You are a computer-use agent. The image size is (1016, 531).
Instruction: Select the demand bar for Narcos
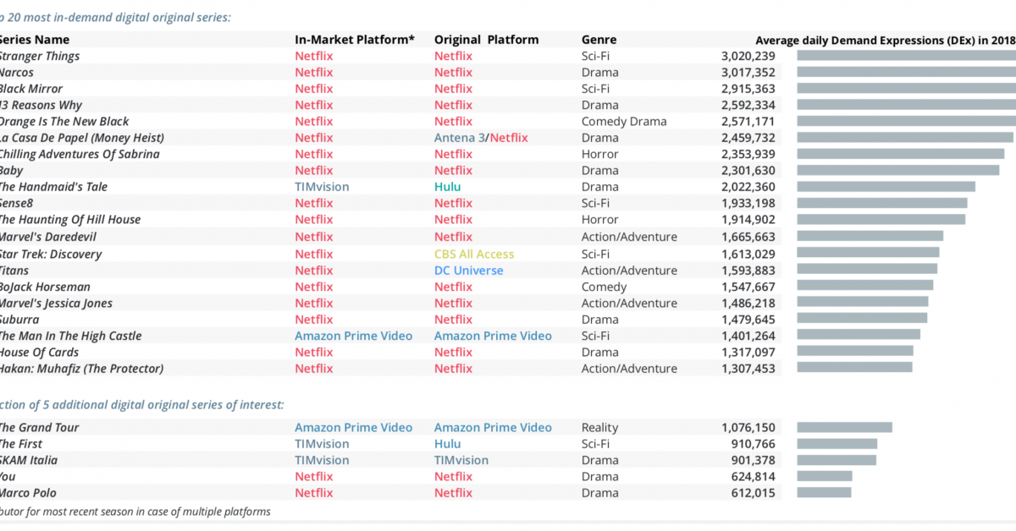tap(906, 73)
